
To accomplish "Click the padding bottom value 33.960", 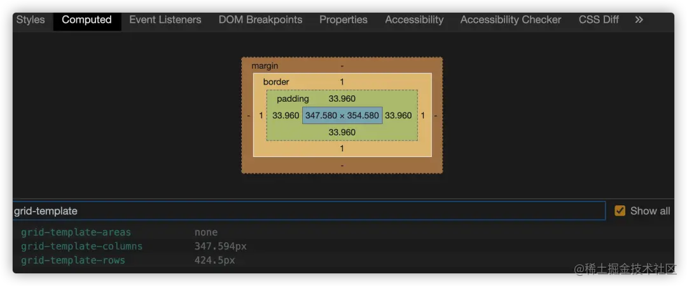I will (342, 132).
